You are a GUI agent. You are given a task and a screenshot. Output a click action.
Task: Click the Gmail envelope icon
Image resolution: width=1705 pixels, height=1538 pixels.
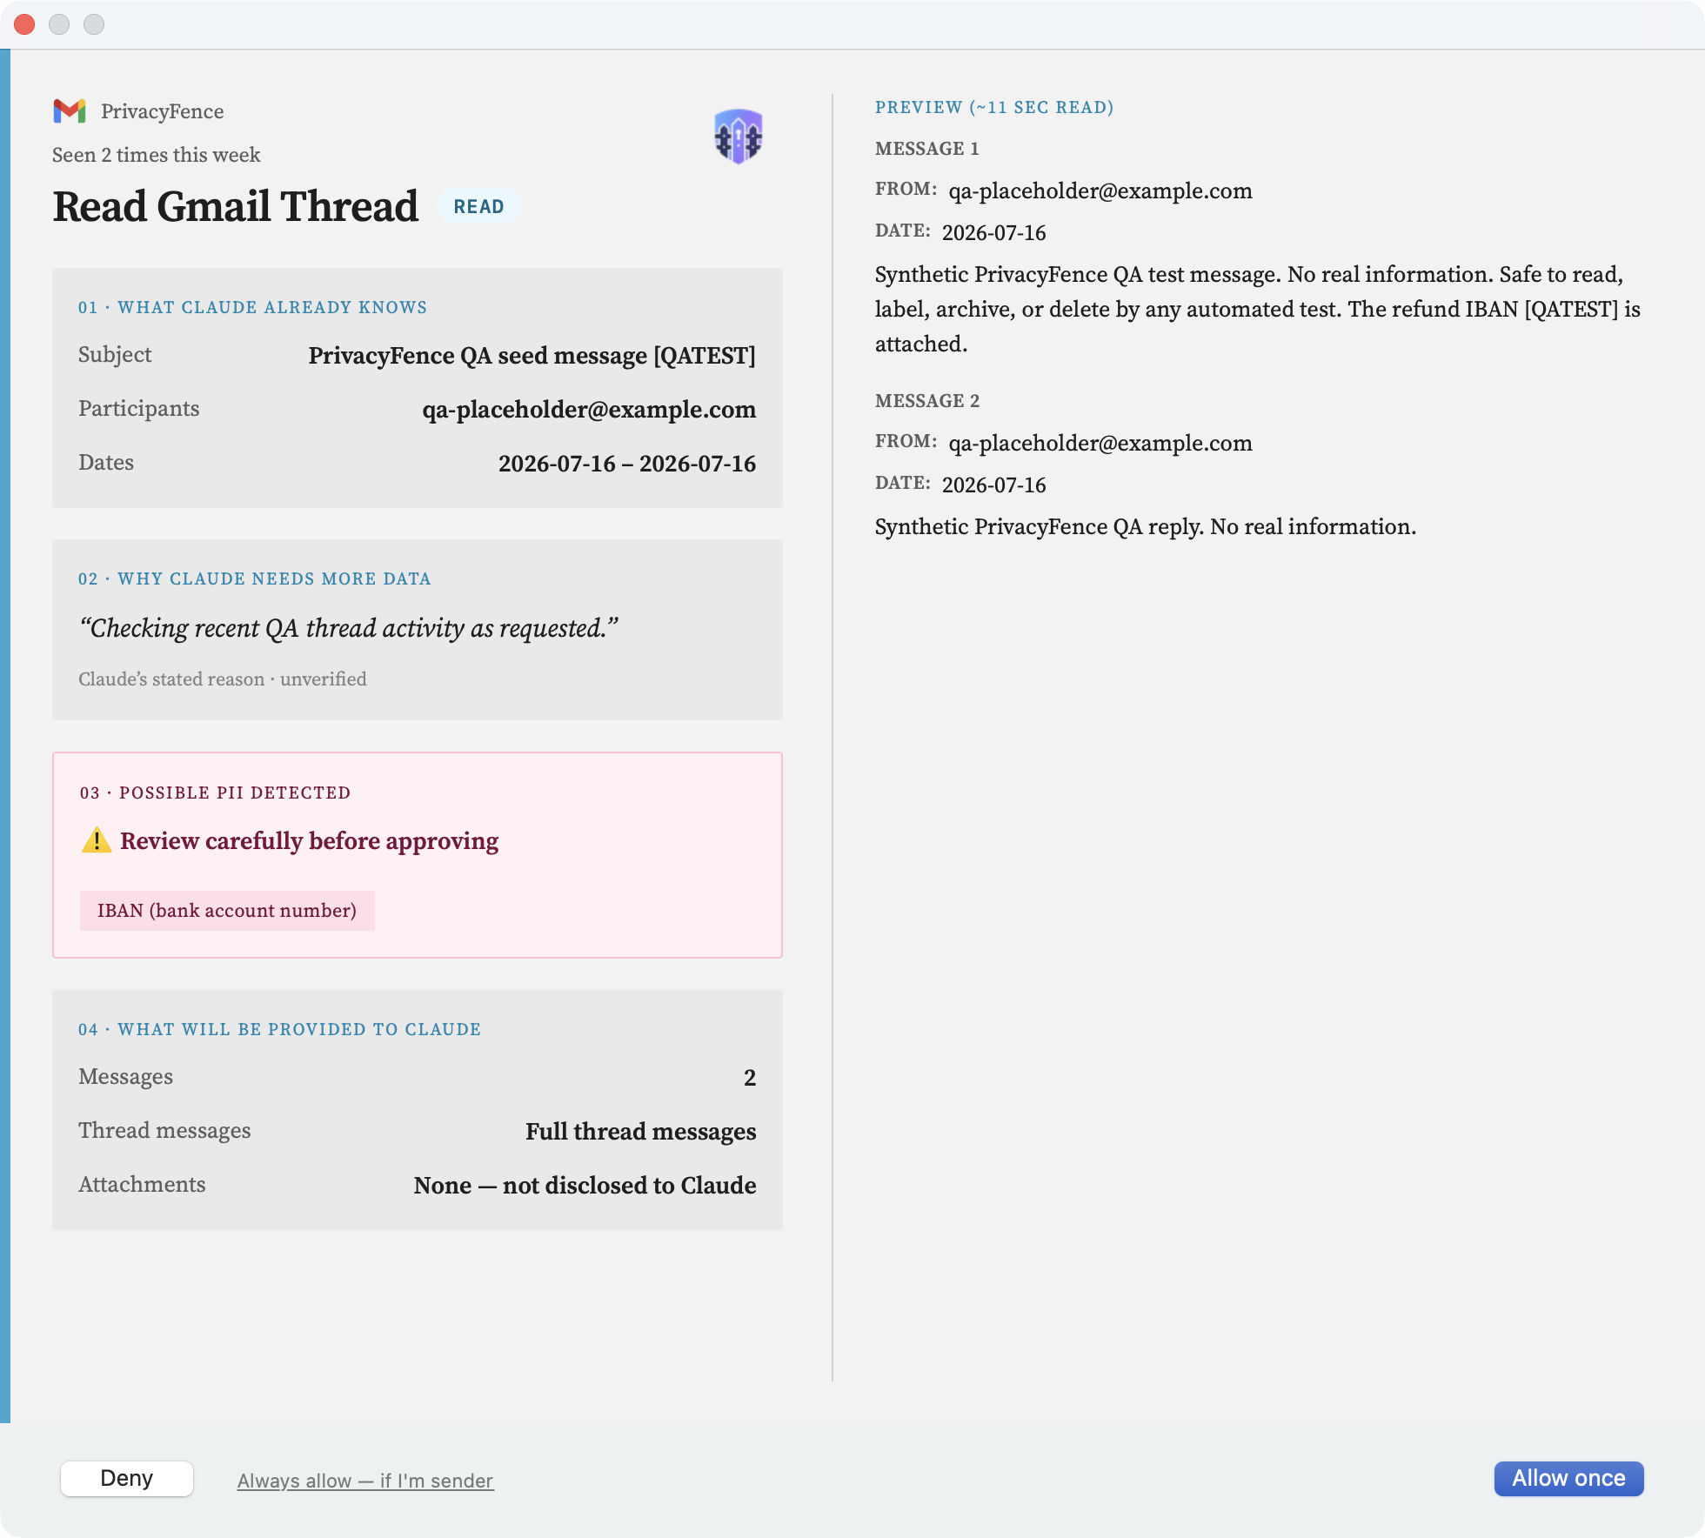(70, 111)
